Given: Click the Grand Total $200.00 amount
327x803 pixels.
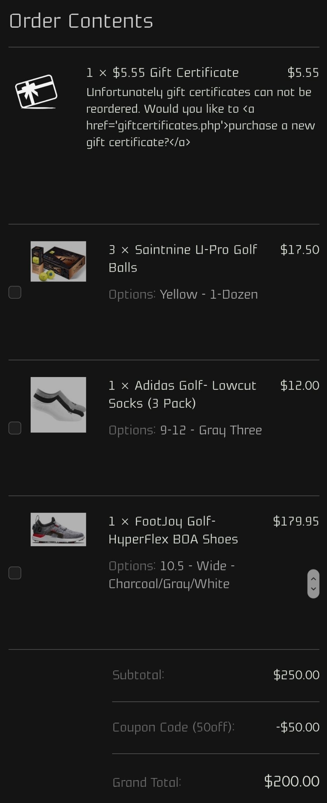Looking at the screenshot, I should point(292,781).
